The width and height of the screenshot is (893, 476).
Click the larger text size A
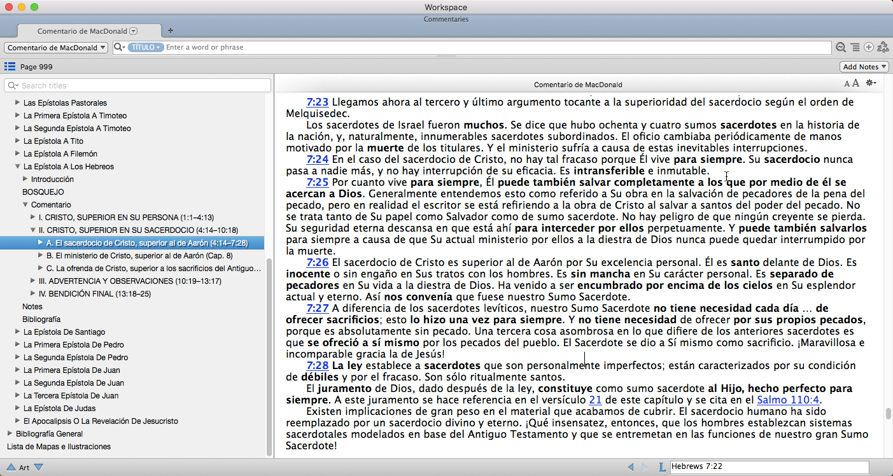855,83
